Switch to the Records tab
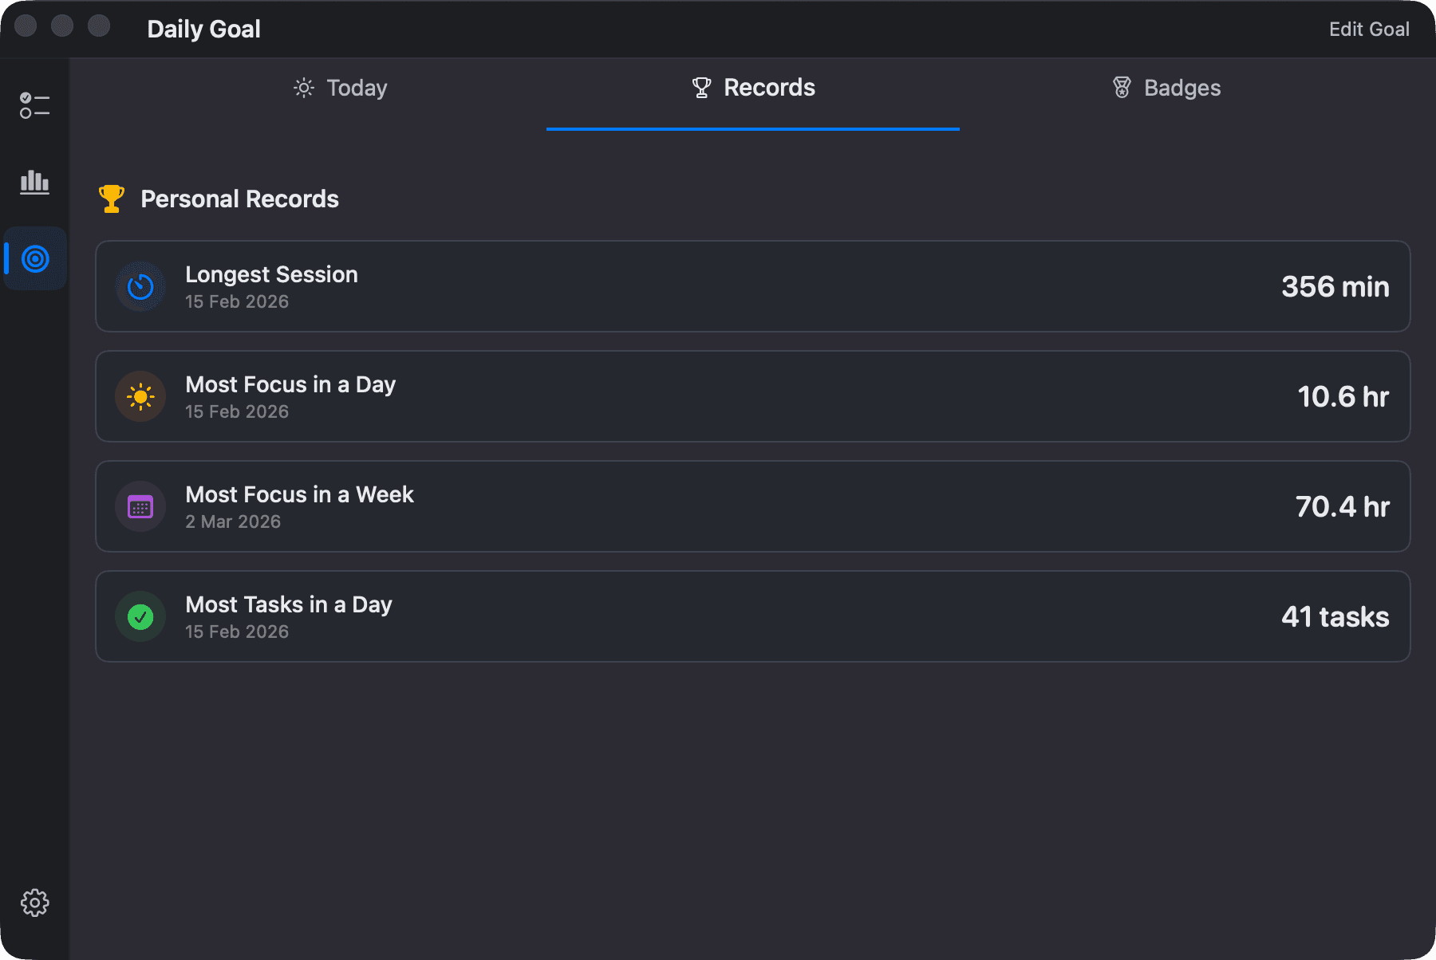The image size is (1436, 960). tap(753, 88)
